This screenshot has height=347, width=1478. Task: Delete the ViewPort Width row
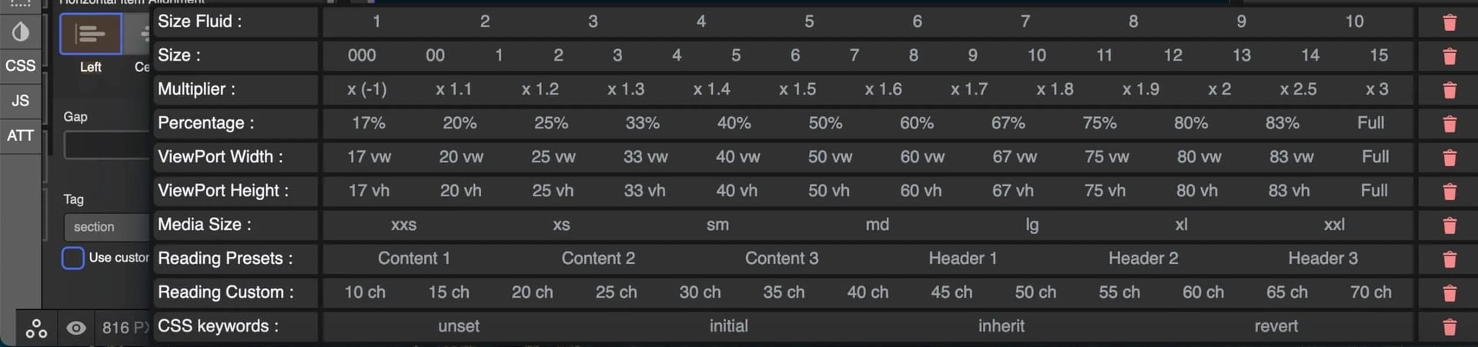[1449, 158]
